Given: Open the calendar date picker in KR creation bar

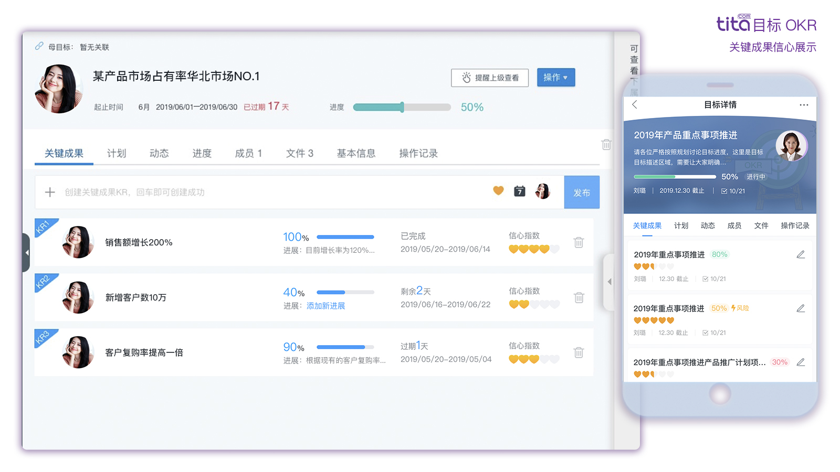Looking at the screenshot, I should point(519,191).
